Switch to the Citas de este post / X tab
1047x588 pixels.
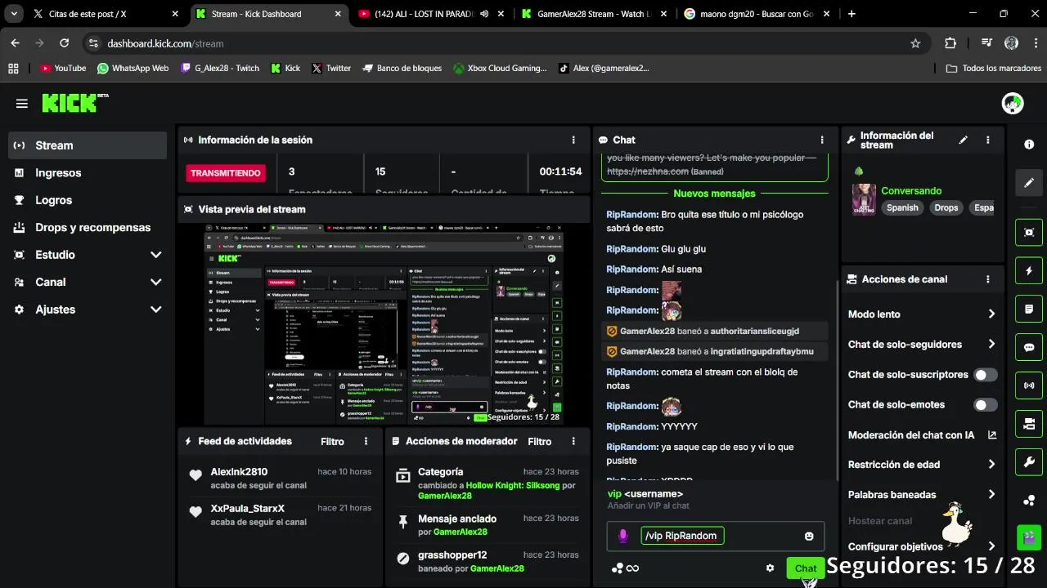[x=105, y=14]
